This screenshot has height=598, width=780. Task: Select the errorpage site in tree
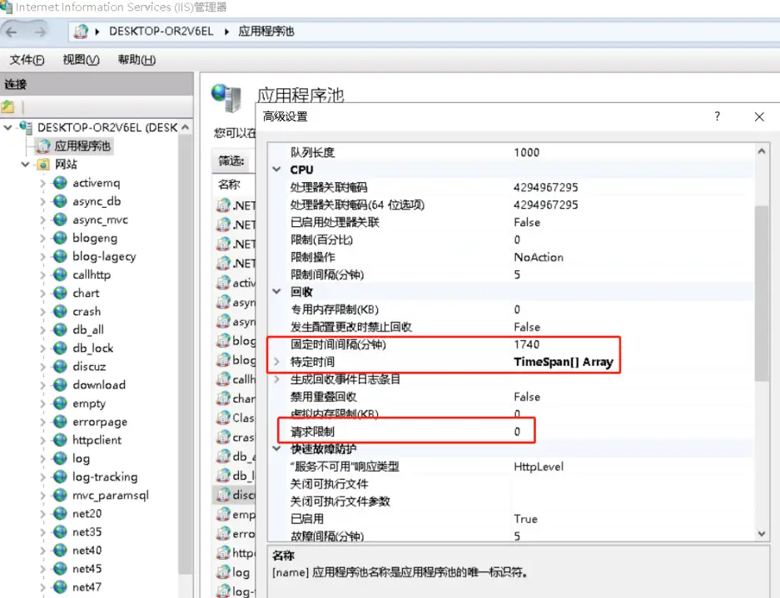(x=100, y=422)
